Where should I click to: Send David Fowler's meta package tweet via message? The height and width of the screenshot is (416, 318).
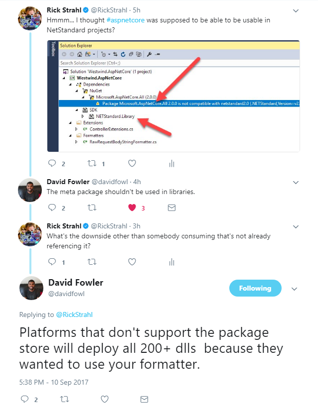tap(171, 208)
